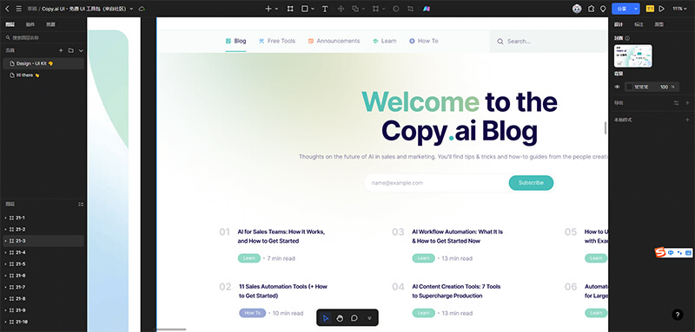
Task: Open the shape tool dropdown arrow
Action: click(313, 9)
